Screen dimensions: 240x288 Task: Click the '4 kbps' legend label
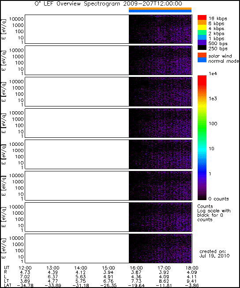coord(216,29)
